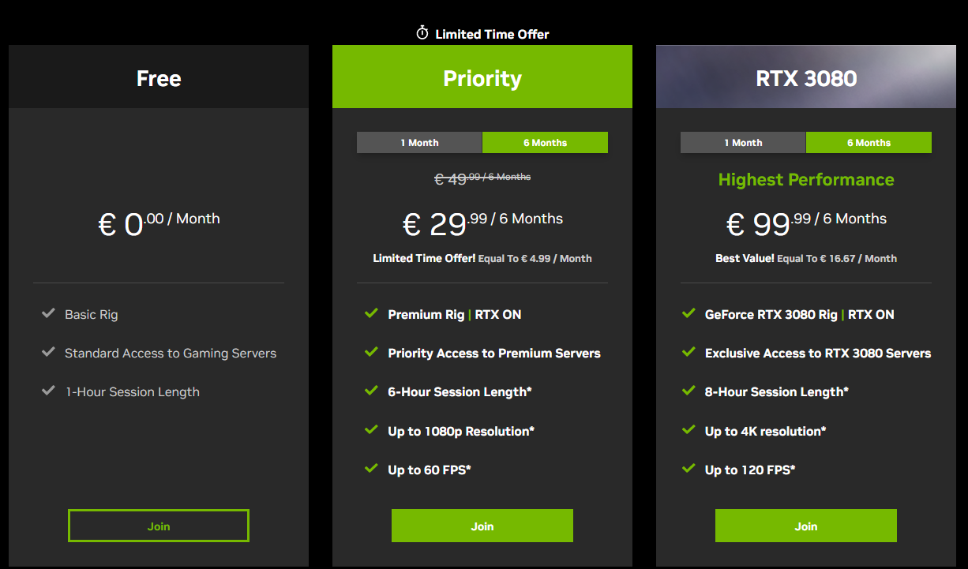Click the checkmark beside Up to 4K resolution
The image size is (968, 569).
coord(688,430)
